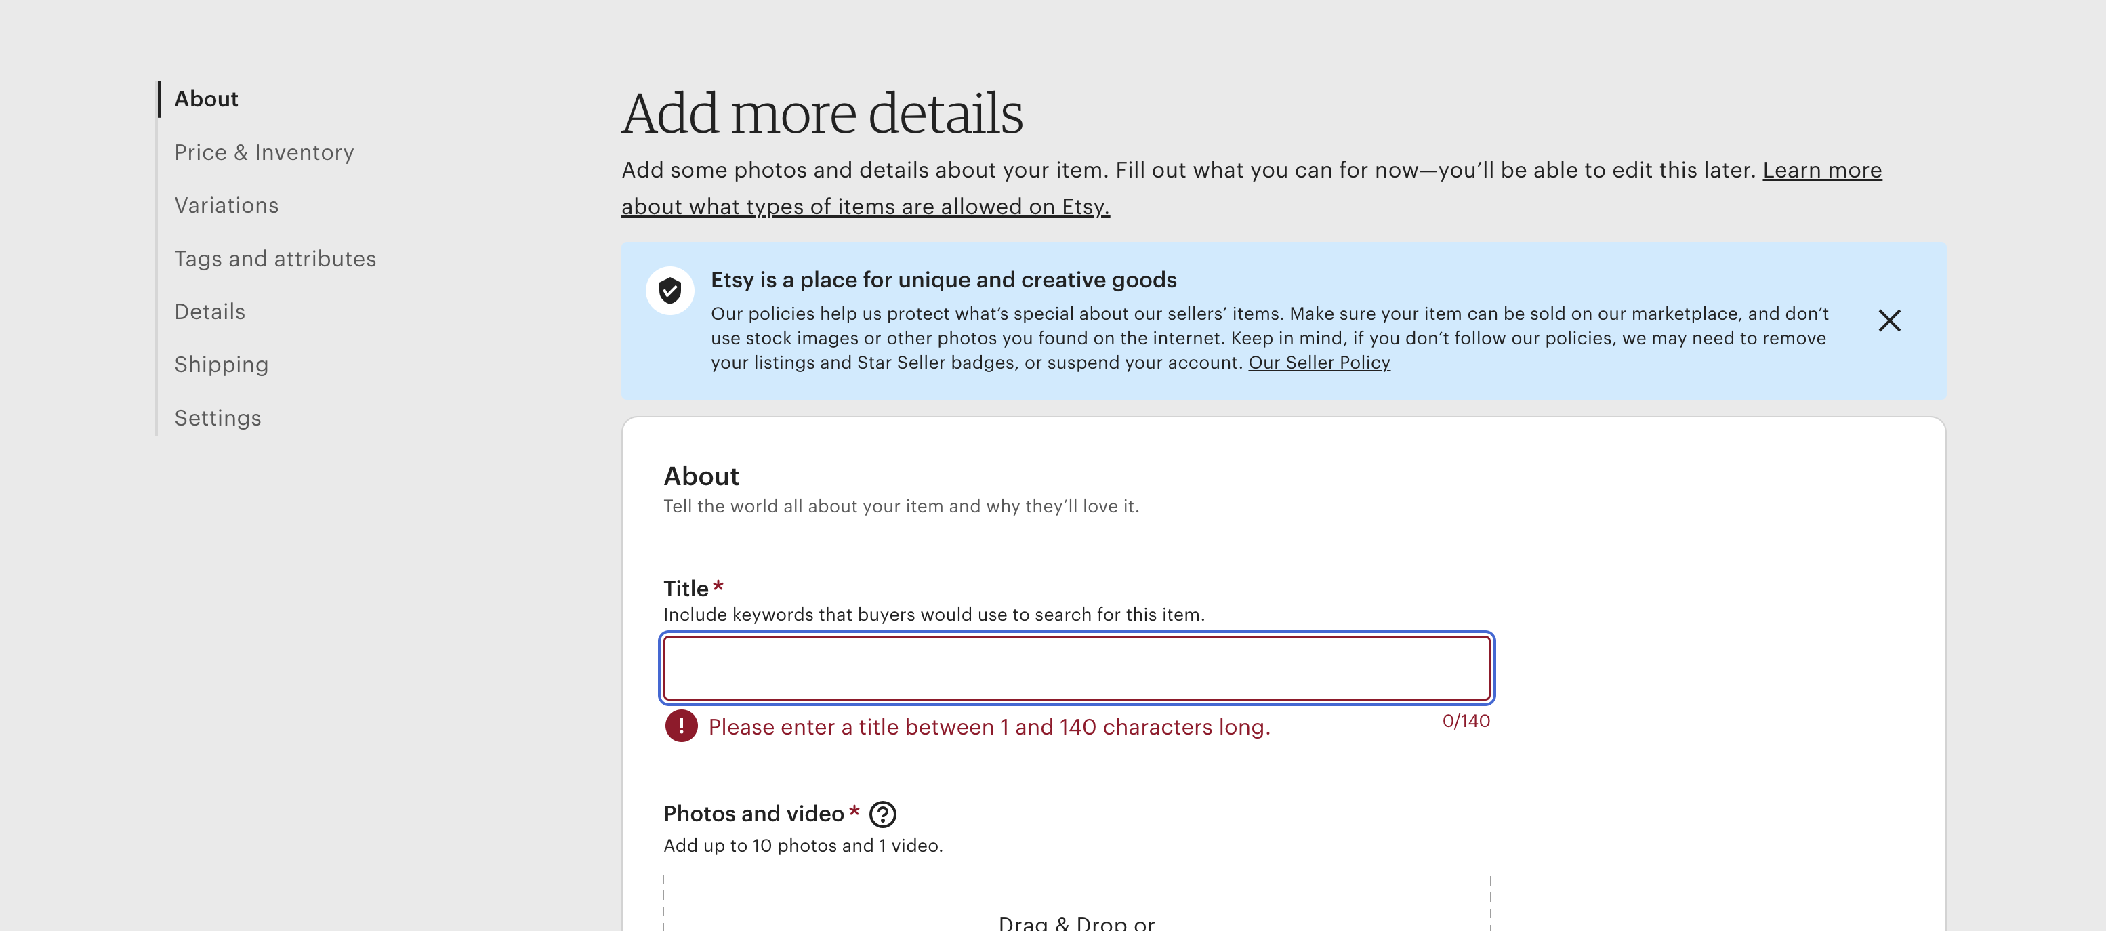Viewport: 2106px width, 931px height.
Task: Click Etsy unique and creative goods heading
Action: pos(943,280)
